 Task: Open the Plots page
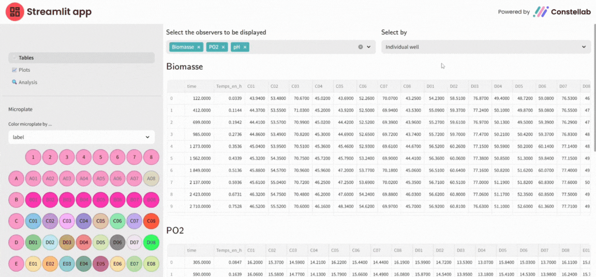click(x=24, y=70)
